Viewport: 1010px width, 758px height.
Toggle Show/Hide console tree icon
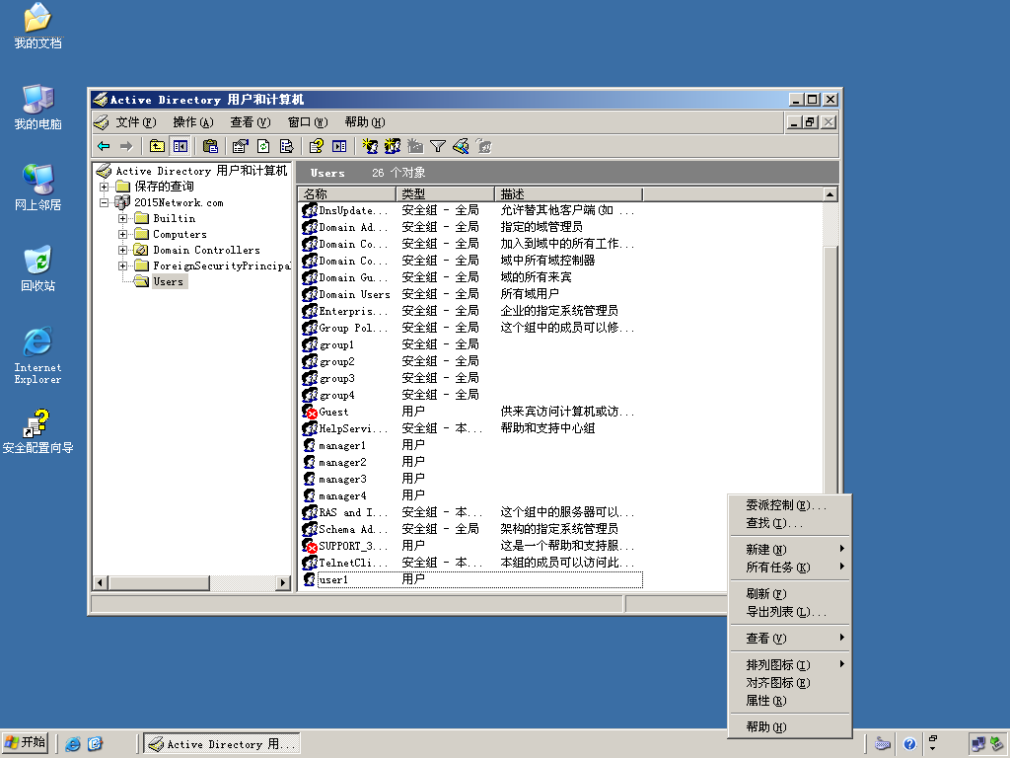click(x=180, y=146)
